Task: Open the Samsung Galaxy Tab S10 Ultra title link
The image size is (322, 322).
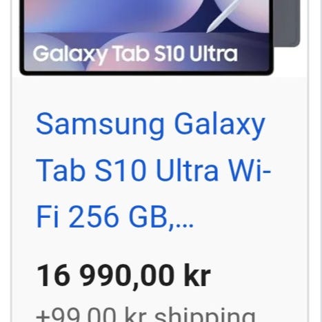Action: pyautogui.click(x=154, y=170)
